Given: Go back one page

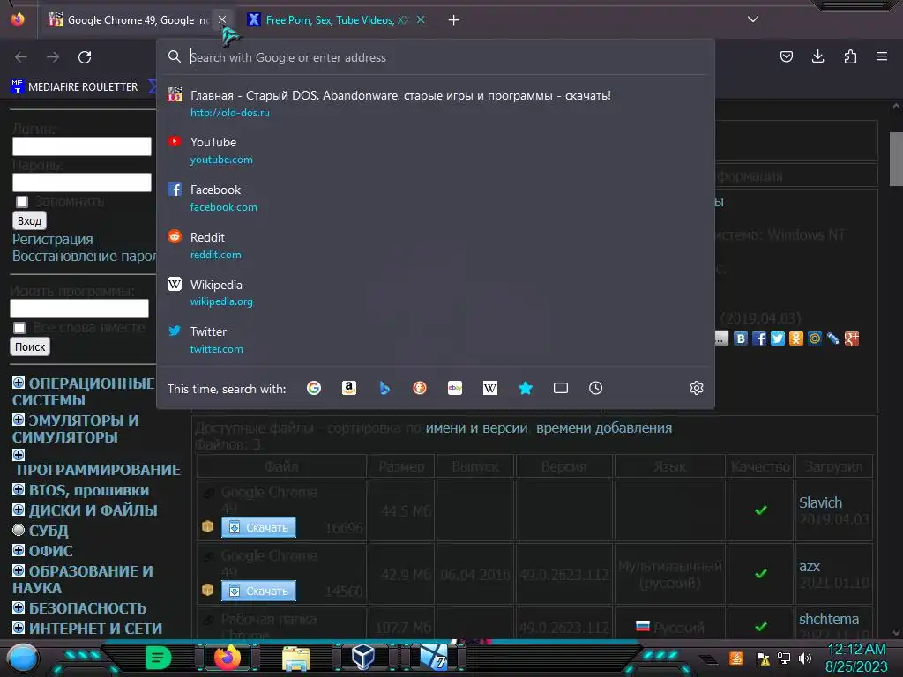Looking at the screenshot, I should 21,57.
